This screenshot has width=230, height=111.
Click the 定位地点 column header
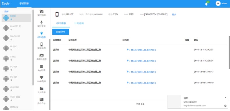pyautogui.click(x=72, y=40)
